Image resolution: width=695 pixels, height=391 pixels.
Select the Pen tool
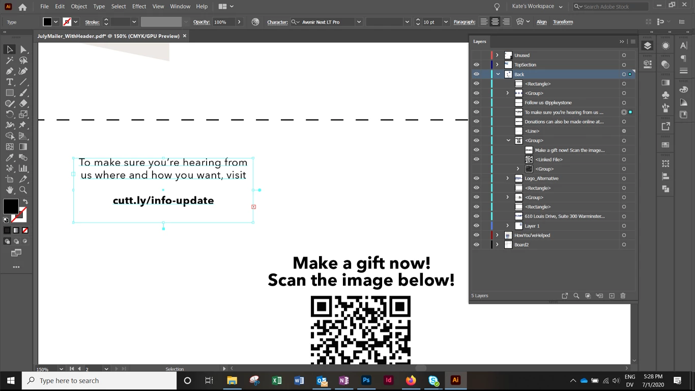[10, 71]
